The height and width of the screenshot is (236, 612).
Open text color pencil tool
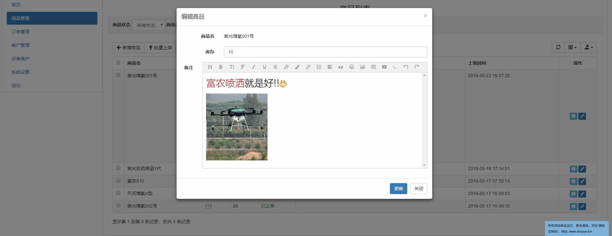click(x=286, y=67)
